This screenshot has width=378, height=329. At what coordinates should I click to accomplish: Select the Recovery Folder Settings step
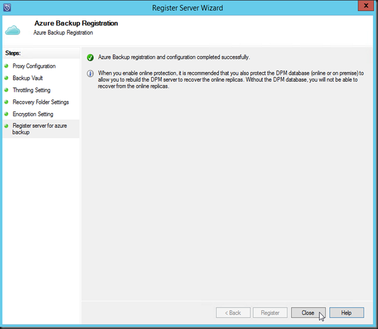pyautogui.click(x=41, y=102)
